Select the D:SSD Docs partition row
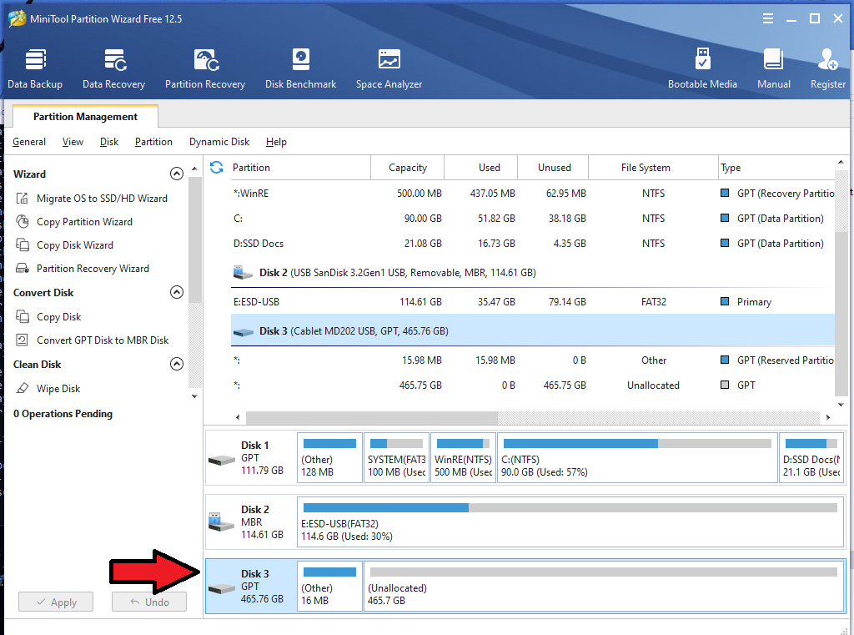This screenshot has height=635, width=854. tap(533, 244)
